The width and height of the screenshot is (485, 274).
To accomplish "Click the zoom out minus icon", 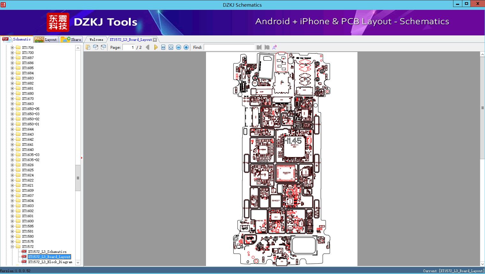I will [x=179, y=47].
